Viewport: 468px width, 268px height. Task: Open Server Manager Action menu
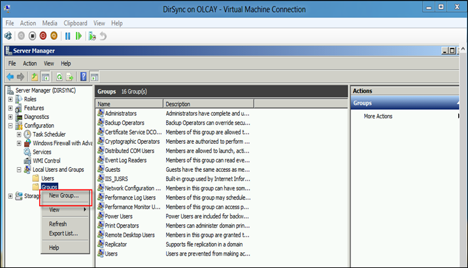pos(30,63)
